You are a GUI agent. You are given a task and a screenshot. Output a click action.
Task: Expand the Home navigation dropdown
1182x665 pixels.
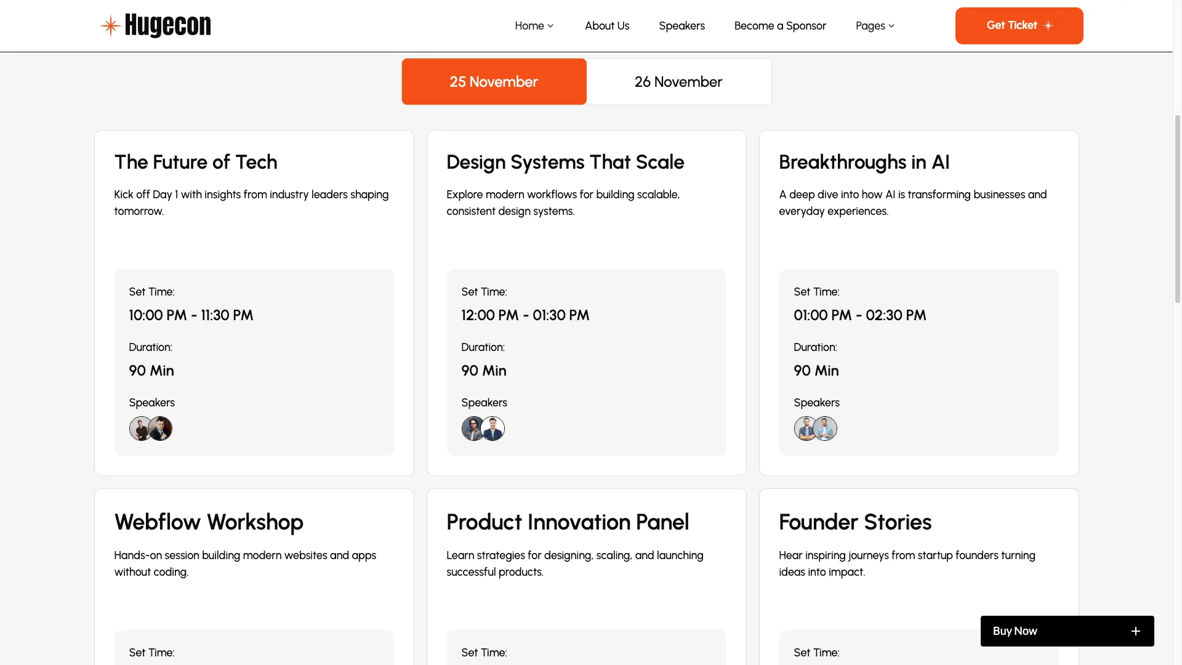[534, 26]
